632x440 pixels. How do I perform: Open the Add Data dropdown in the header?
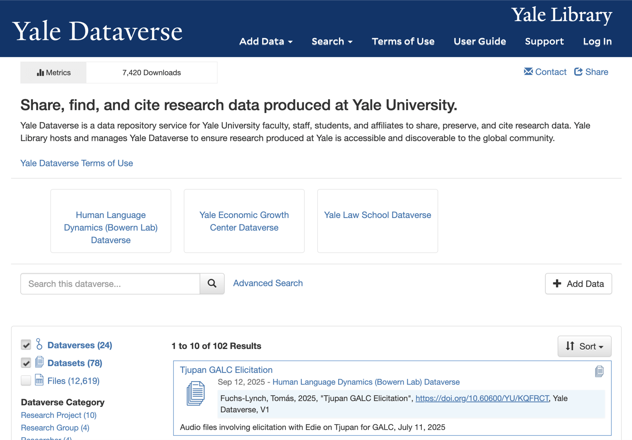pyautogui.click(x=266, y=41)
